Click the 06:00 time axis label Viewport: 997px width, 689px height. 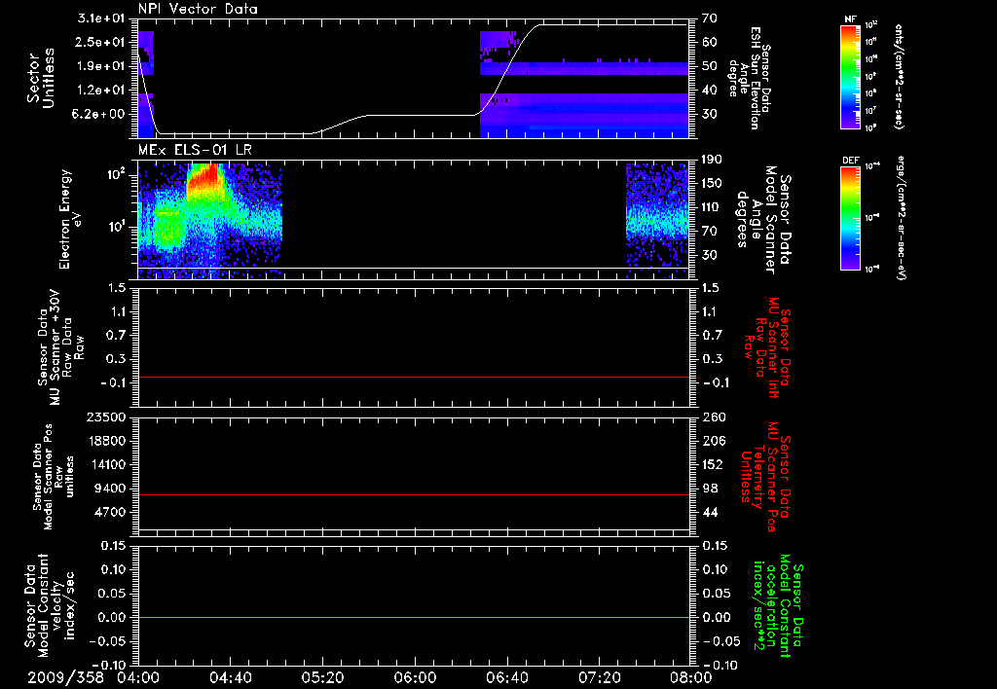[415, 677]
